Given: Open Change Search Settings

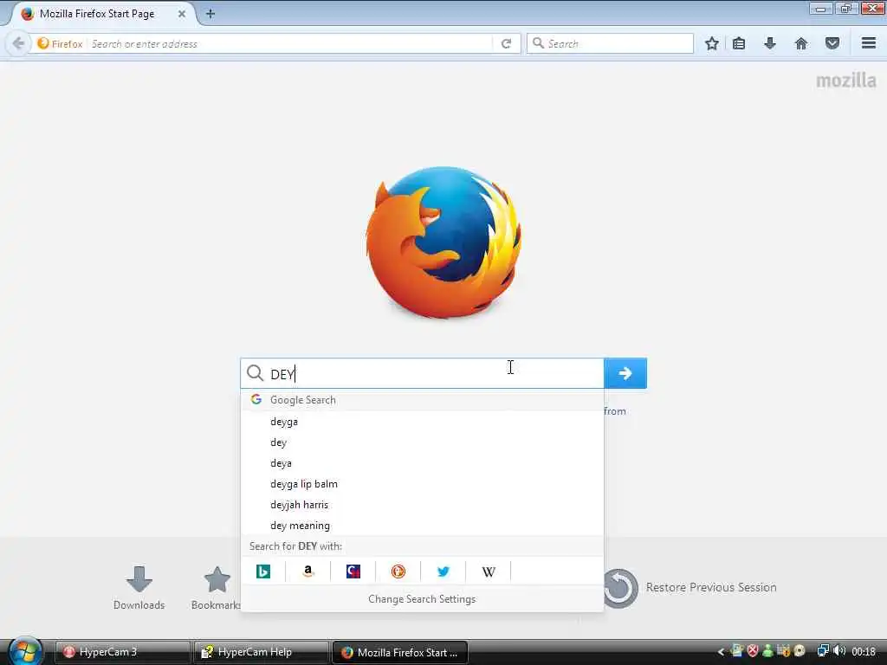Looking at the screenshot, I should [x=422, y=599].
